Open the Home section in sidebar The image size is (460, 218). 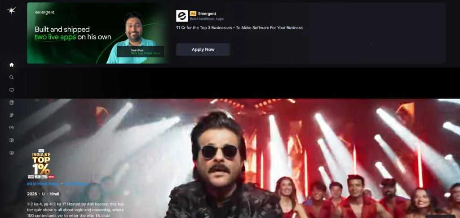tap(11, 65)
